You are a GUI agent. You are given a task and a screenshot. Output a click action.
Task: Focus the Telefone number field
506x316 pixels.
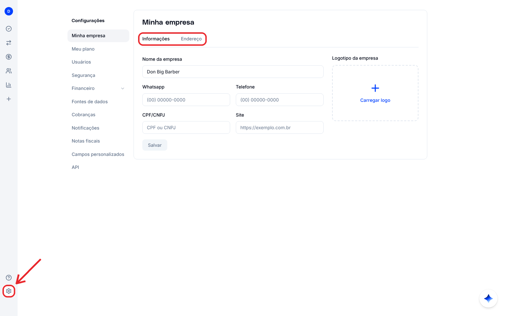280,100
